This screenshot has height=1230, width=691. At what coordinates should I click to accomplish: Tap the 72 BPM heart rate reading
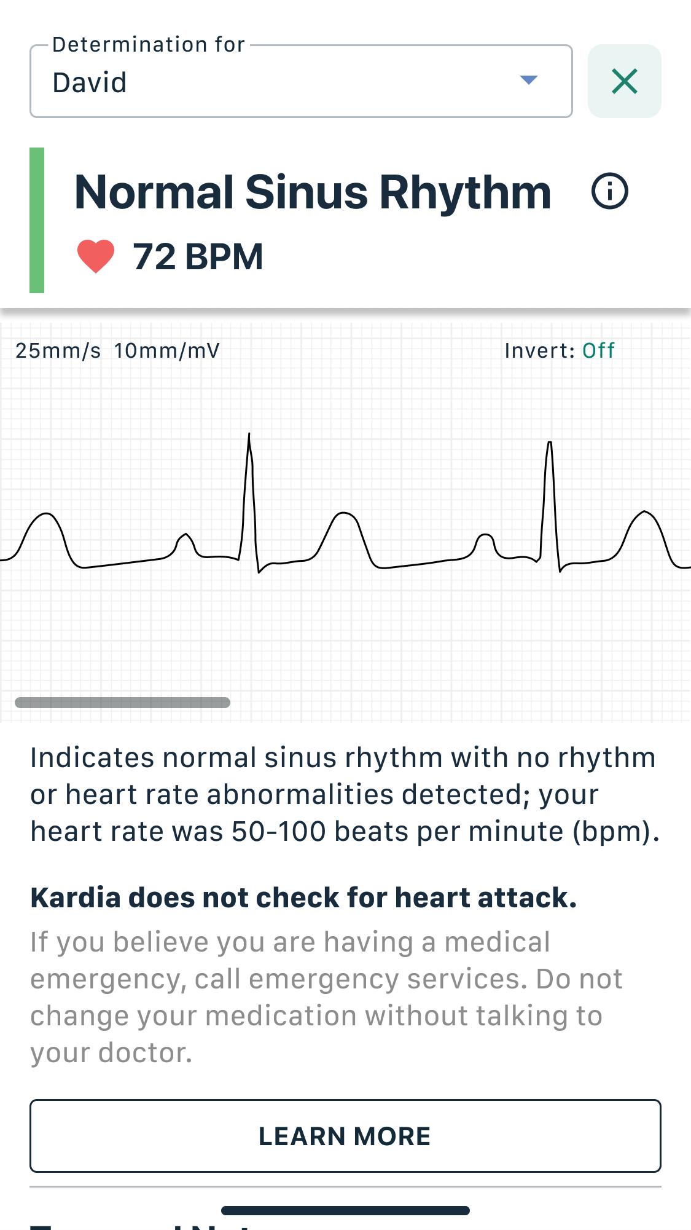click(x=198, y=256)
